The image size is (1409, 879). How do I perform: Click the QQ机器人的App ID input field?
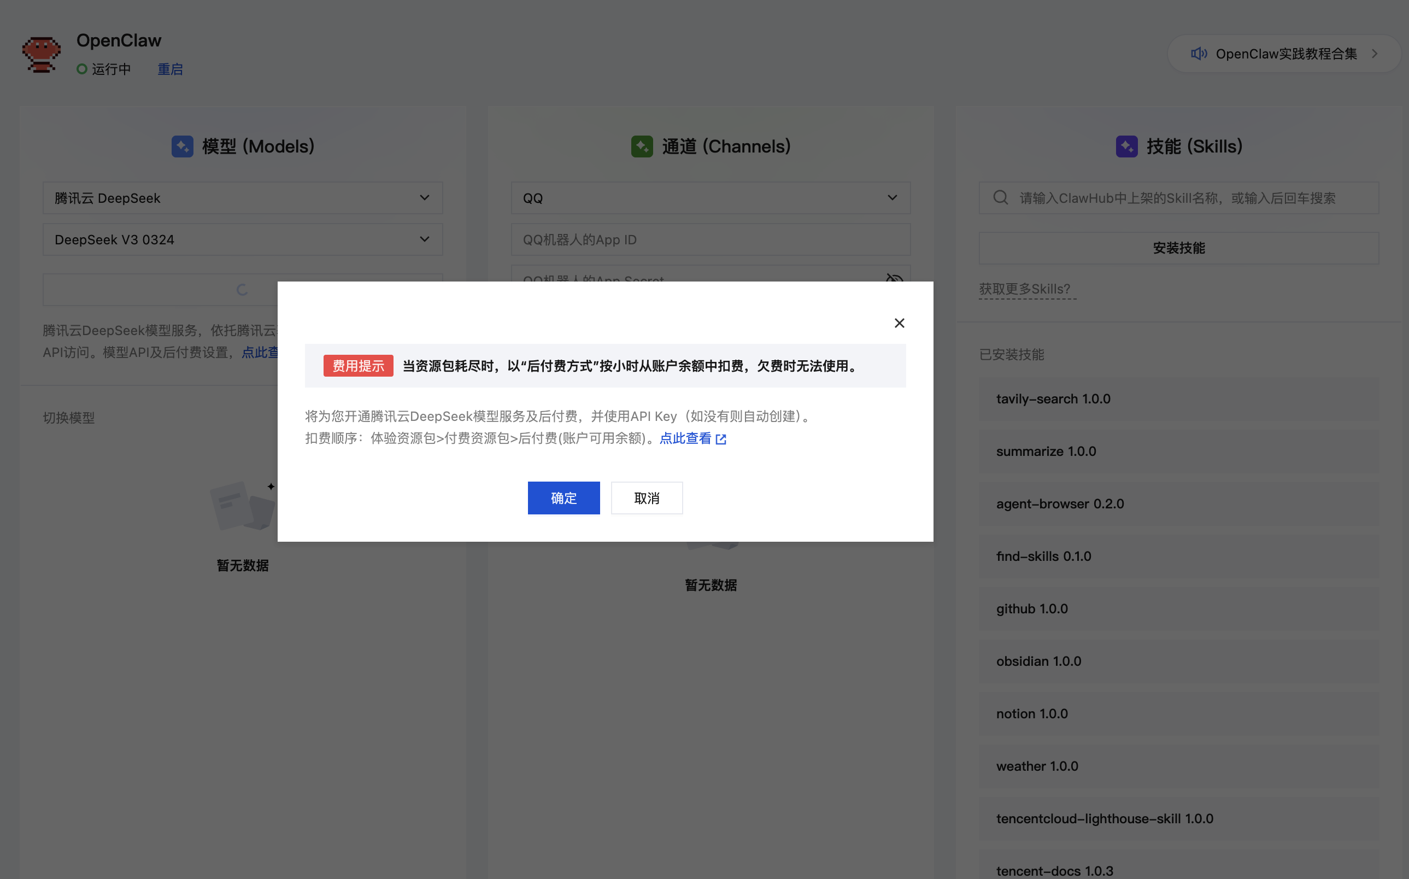[x=711, y=239]
